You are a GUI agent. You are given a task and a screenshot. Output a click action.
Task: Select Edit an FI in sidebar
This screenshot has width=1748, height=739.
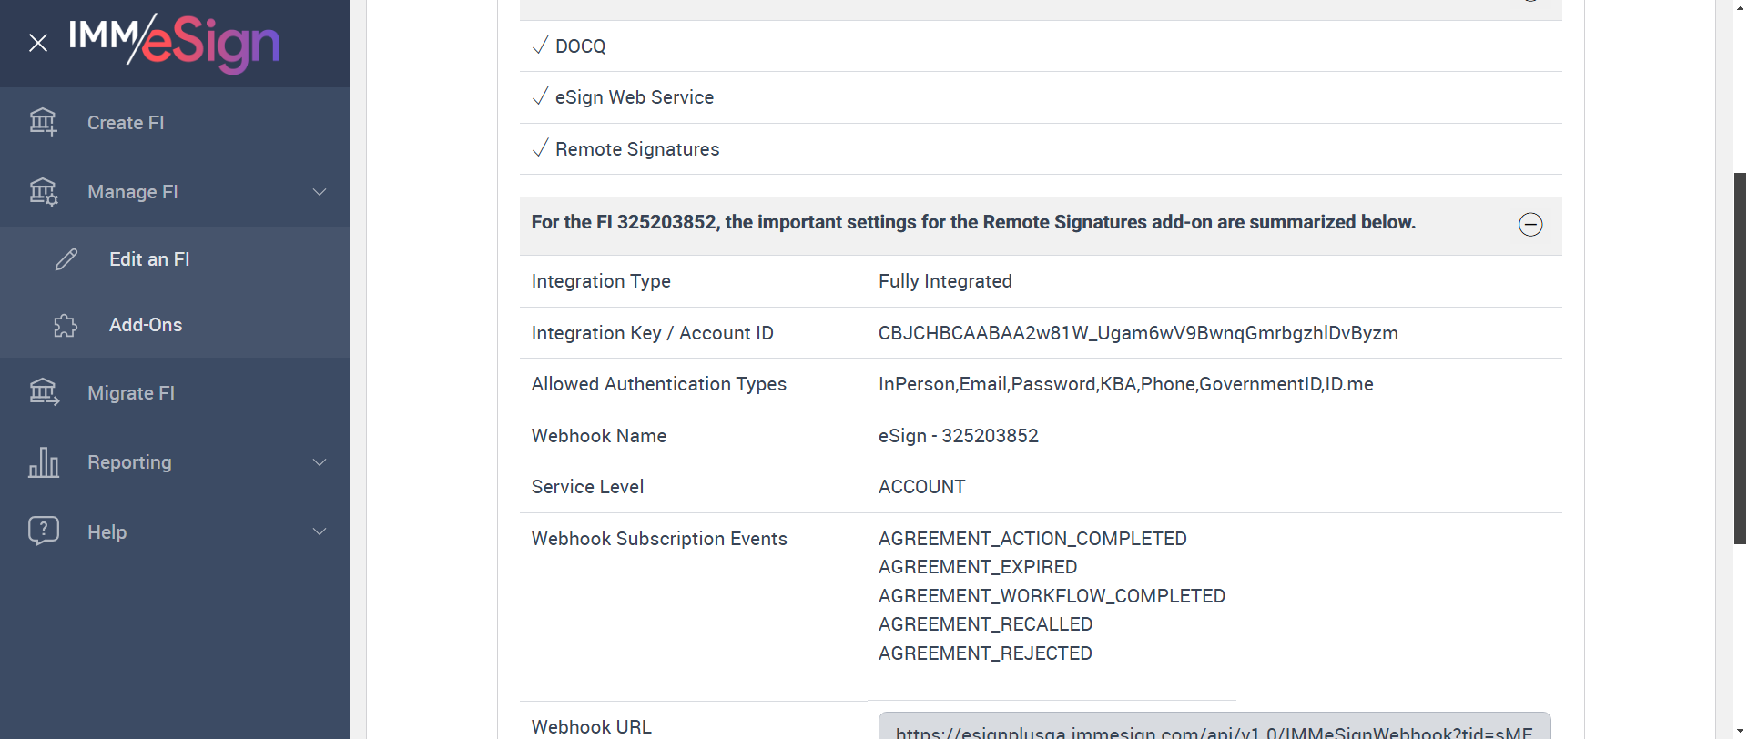149,259
